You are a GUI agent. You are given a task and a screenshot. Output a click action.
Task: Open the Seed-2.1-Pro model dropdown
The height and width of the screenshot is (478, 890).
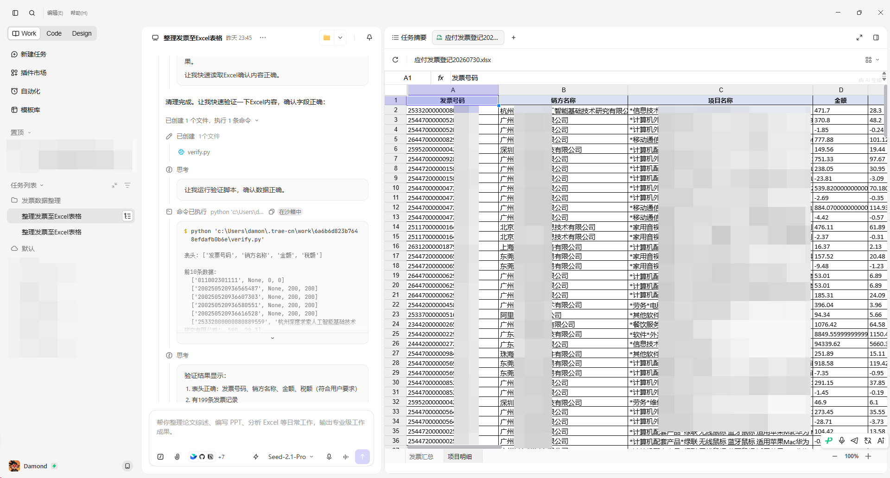click(291, 457)
